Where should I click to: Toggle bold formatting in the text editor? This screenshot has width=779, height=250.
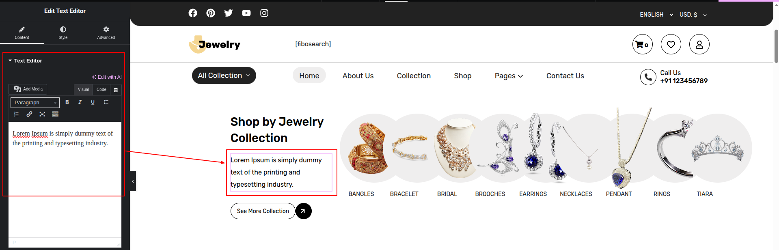[67, 102]
